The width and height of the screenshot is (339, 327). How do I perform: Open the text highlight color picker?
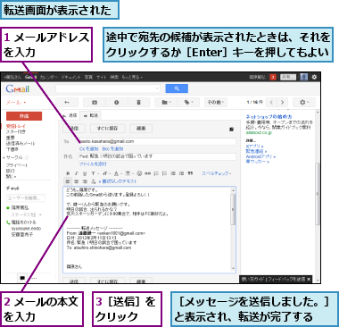pyautogui.click(x=128, y=173)
